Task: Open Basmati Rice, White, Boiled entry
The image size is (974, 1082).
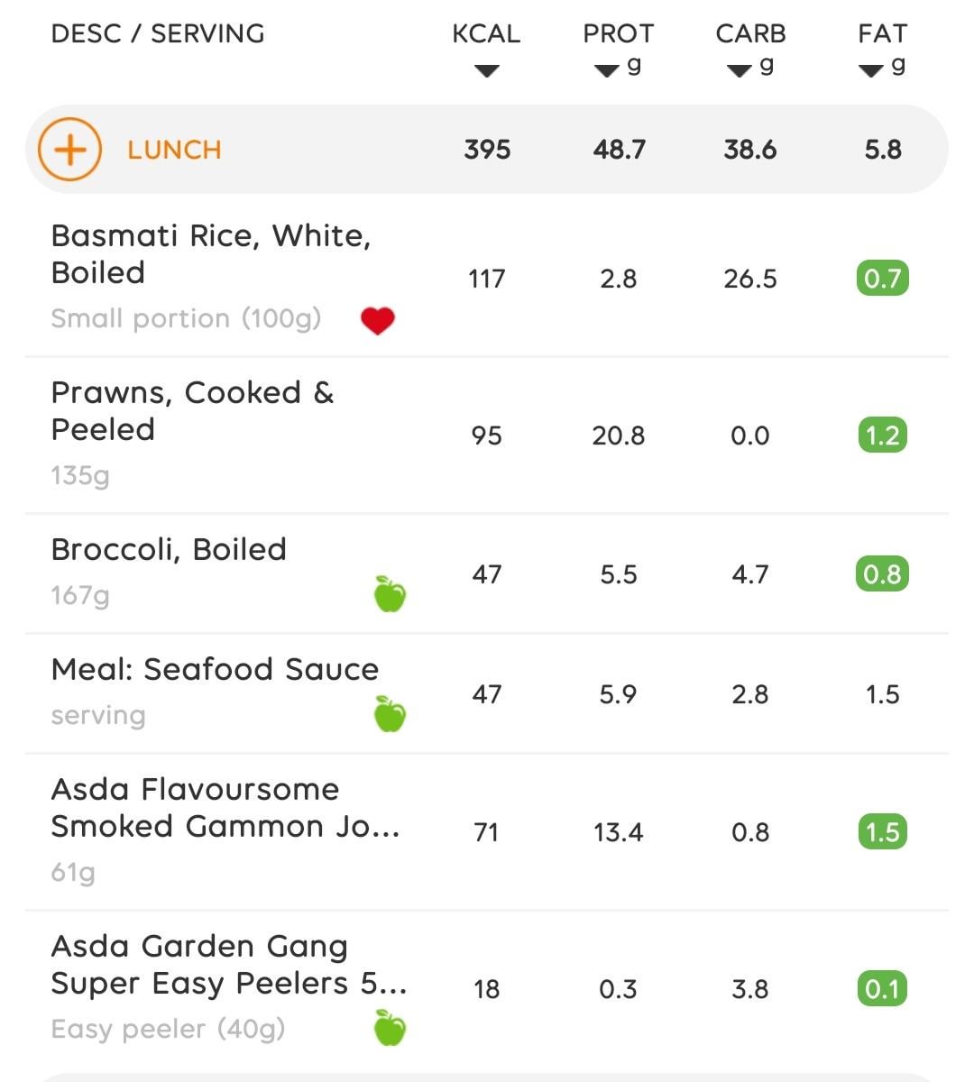Action: coord(487,278)
